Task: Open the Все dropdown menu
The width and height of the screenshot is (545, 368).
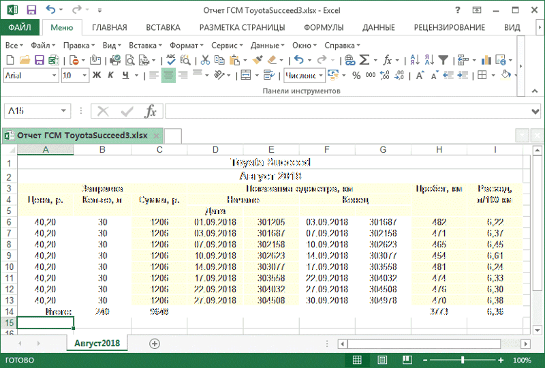Action: [x=14, y=46]
